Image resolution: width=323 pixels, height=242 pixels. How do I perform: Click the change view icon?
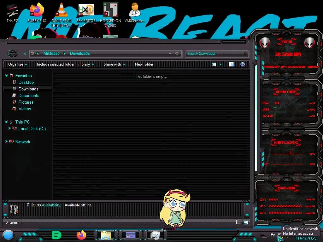214,64
